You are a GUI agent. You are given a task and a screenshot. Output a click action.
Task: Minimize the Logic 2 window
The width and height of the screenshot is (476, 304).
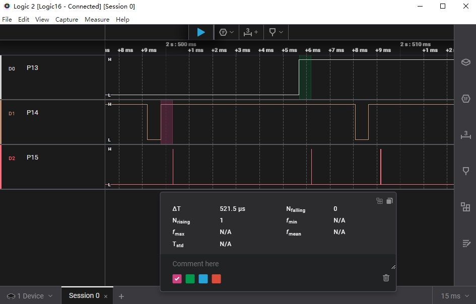coord(420,6)
